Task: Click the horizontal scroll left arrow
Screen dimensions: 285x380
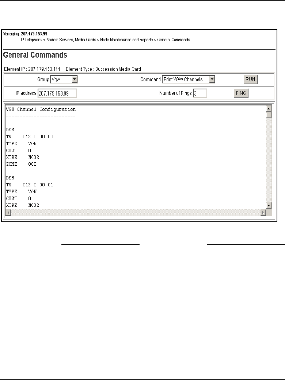Action: 8,213
